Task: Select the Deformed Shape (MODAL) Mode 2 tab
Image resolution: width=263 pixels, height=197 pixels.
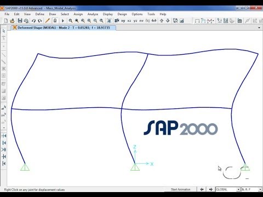Action: click(64, 28)
